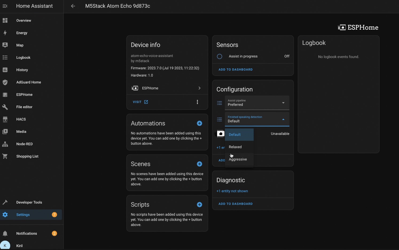Viewport: 399px width, 250px height.
Task: Click the Unavailable status text
Action: [x=280, y=134]
